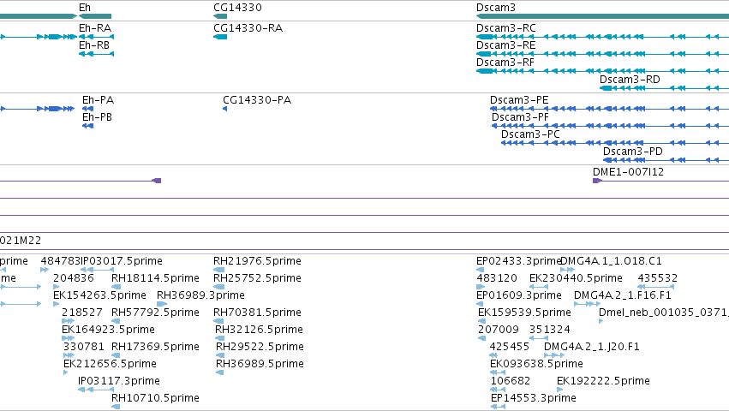The height and width of the screenshot is (411, 729).
Task: Click the EK212656.5prime EST label
Action: (x=110, y=364)
